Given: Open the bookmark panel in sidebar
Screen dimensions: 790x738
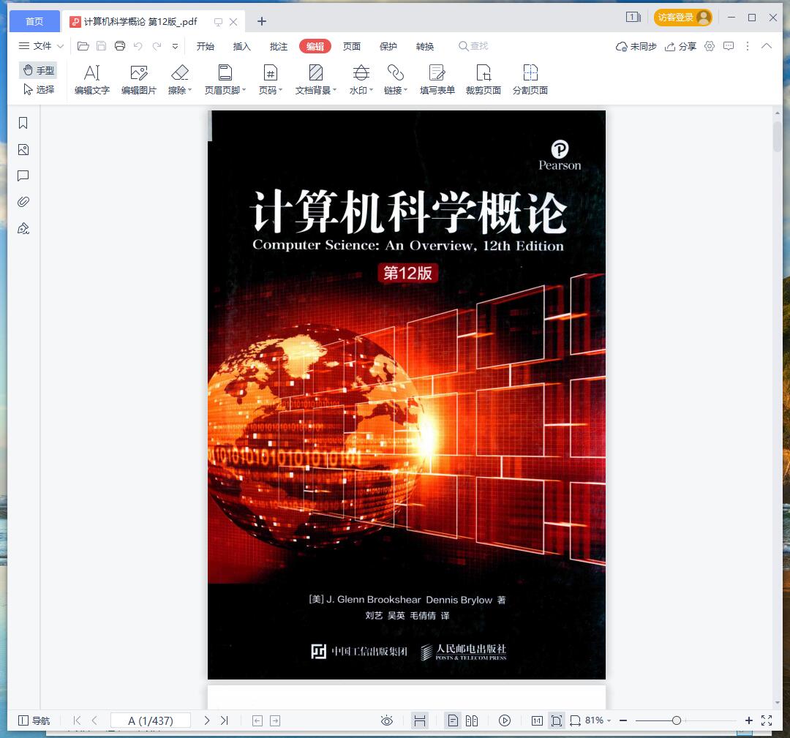Looking at the screenshot, I should click(x=23, y=123).
